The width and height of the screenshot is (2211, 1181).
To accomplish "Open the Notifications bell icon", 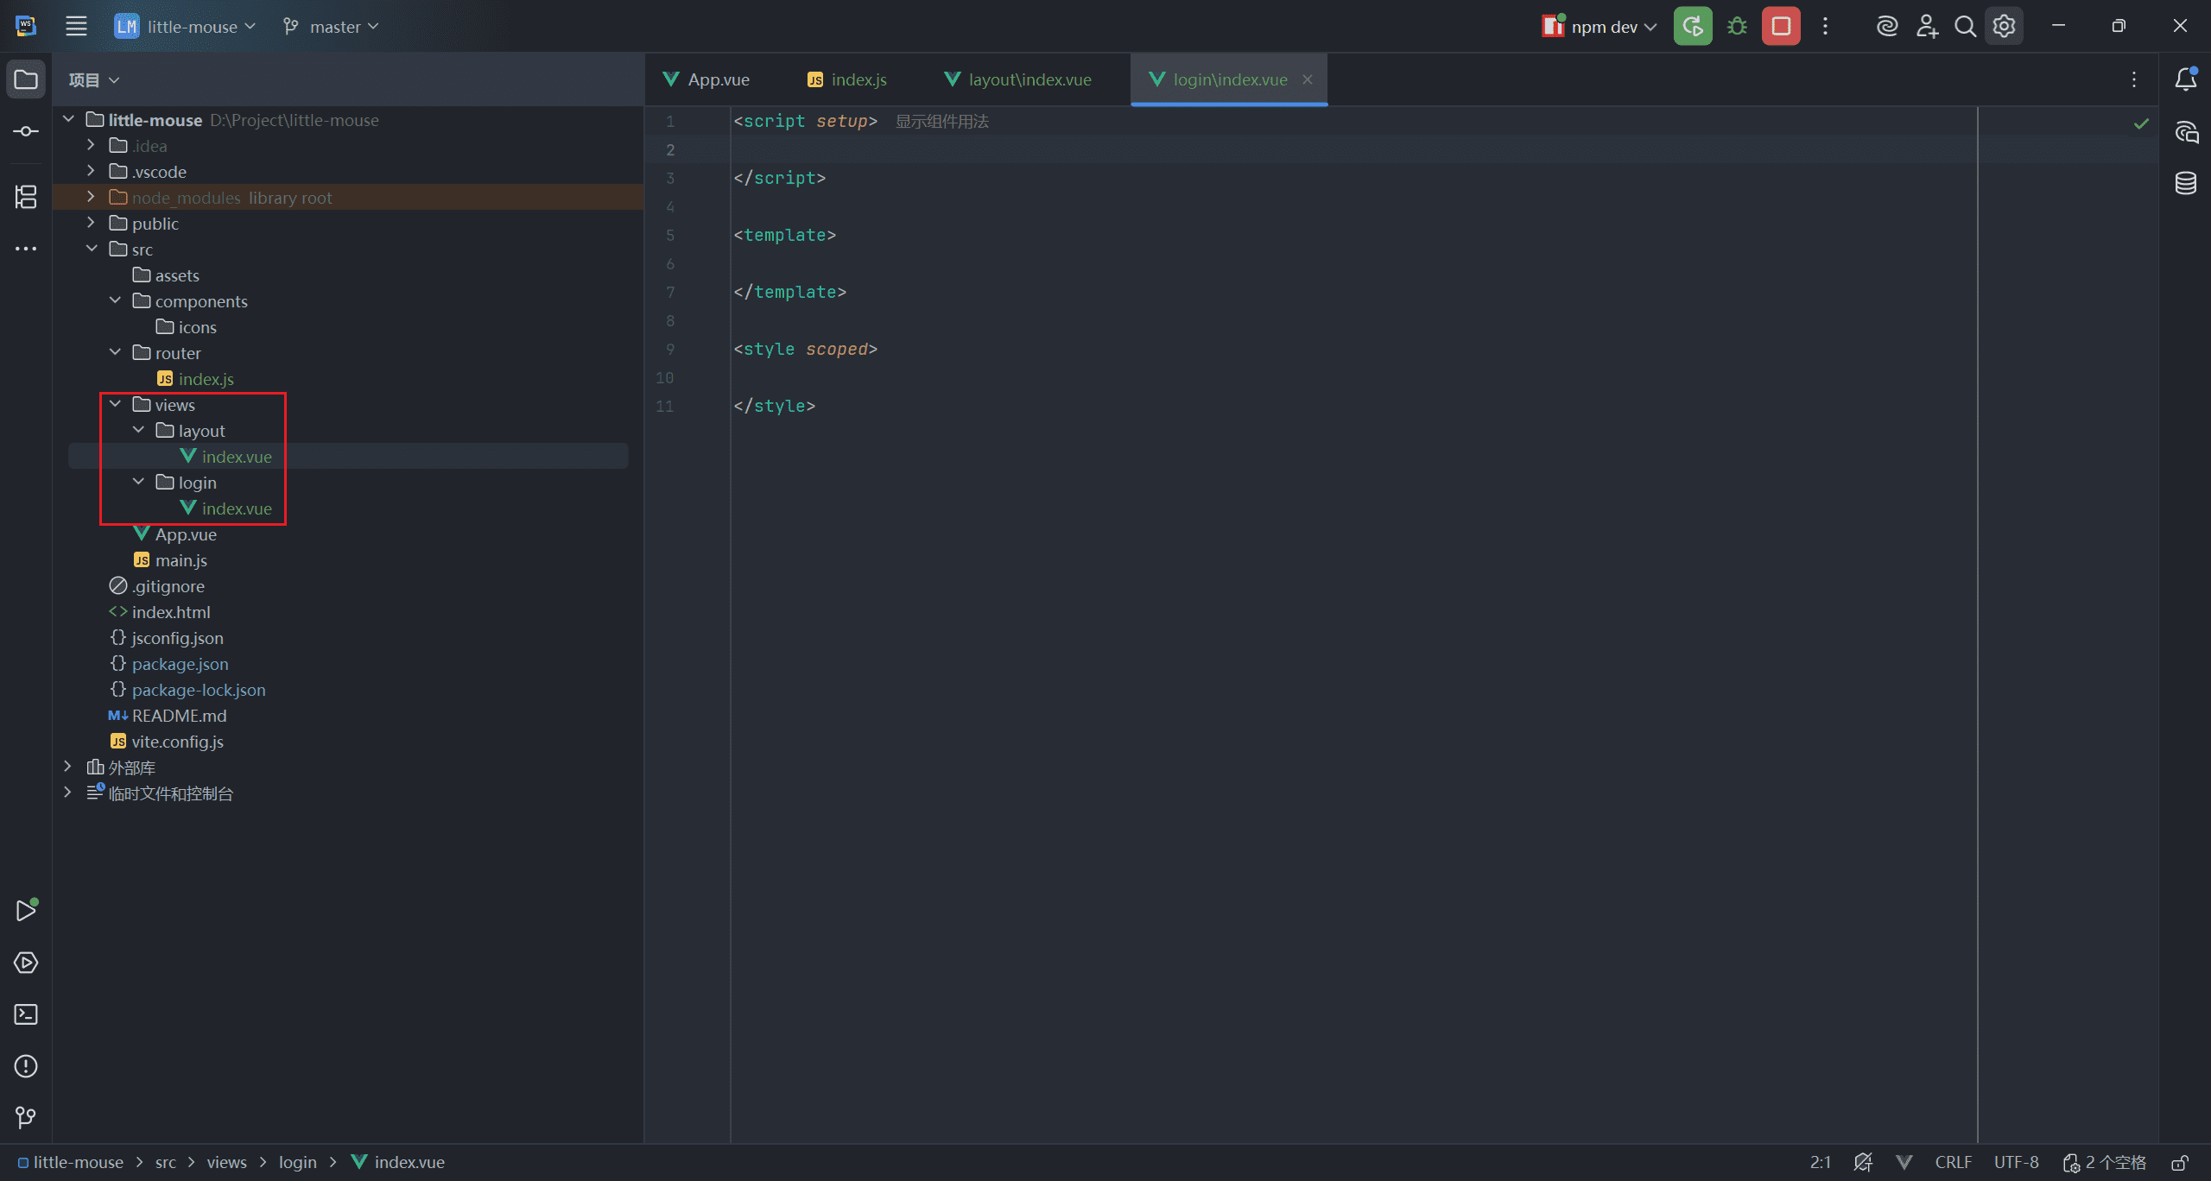I will pos(2186,79).
